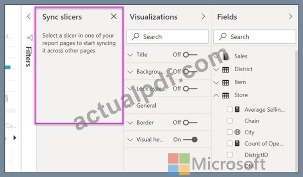Click the District table icon
This screenshot has height=177, width=303.
[226, 69]
